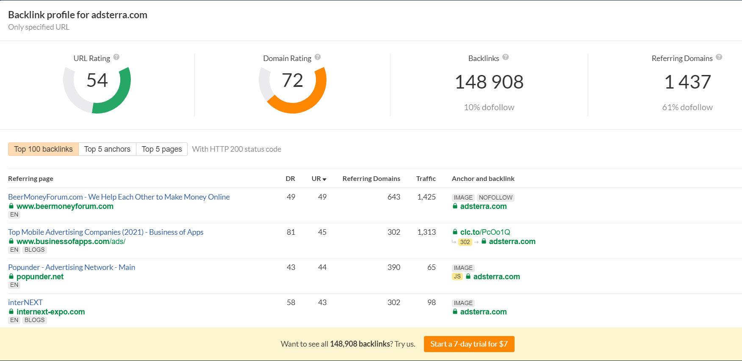Open the Top 5 pages tab

coord(162,149)
